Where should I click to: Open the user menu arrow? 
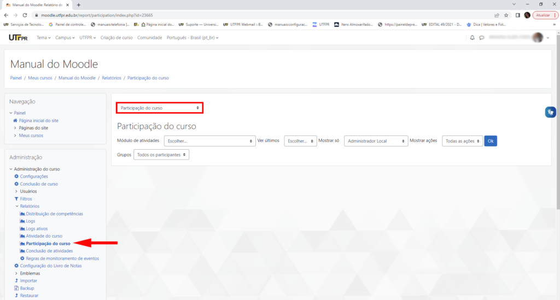(548, 38)
